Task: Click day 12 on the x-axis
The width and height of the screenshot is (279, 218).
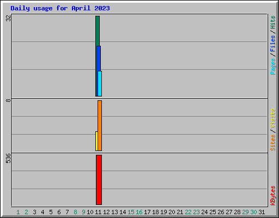Action: (106, 212)
